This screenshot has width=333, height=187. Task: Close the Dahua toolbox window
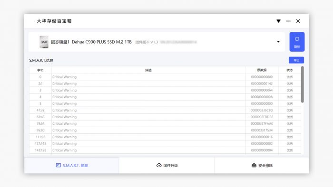tap(298, 21)
